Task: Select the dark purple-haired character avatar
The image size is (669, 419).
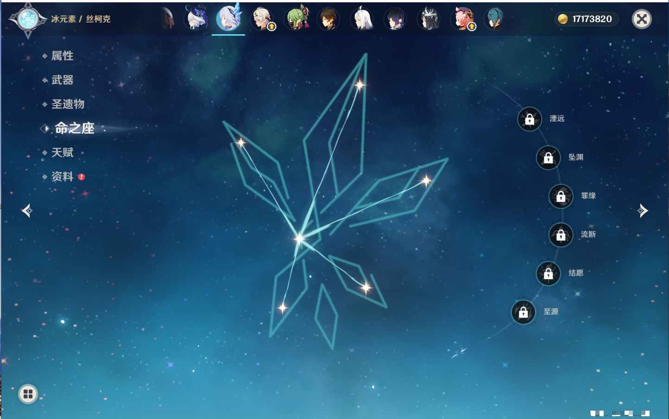Action: coord(396,19)
